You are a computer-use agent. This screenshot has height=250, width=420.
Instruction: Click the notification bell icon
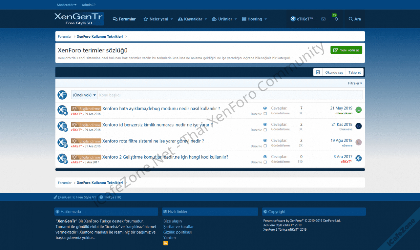(336, 19)
